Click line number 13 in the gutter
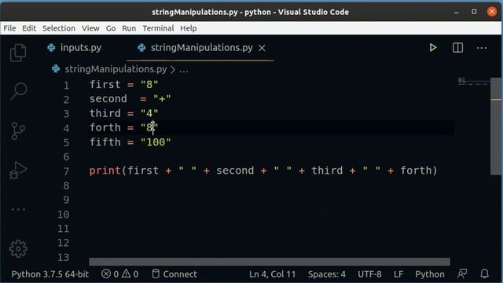Viewport: 503px width, 283px height. pos(63,257)
